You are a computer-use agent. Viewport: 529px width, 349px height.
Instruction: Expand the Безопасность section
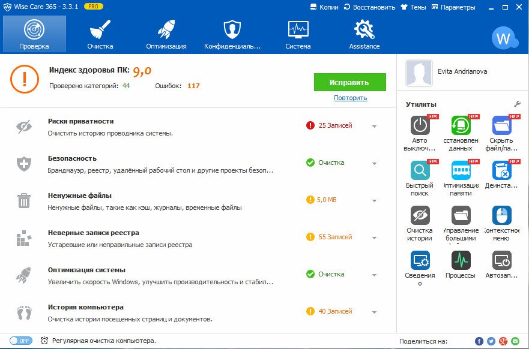374,163
